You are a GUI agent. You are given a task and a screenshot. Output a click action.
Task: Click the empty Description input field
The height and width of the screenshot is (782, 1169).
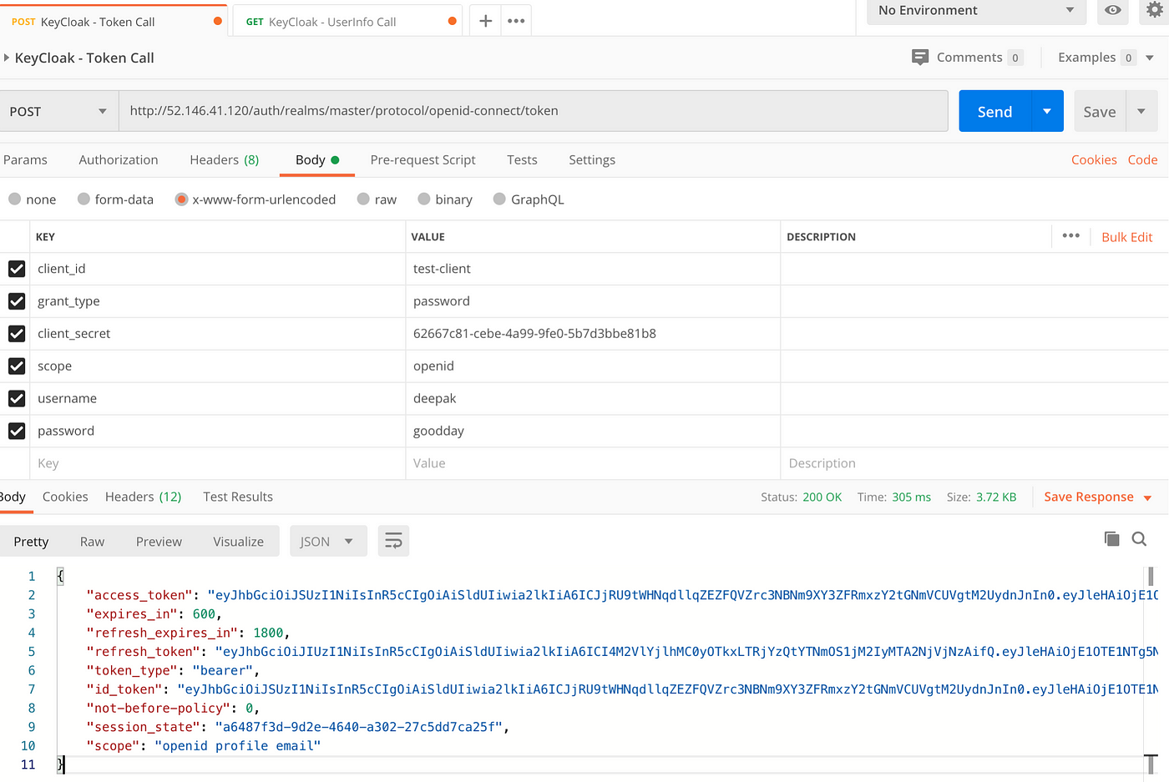(974, 463)
